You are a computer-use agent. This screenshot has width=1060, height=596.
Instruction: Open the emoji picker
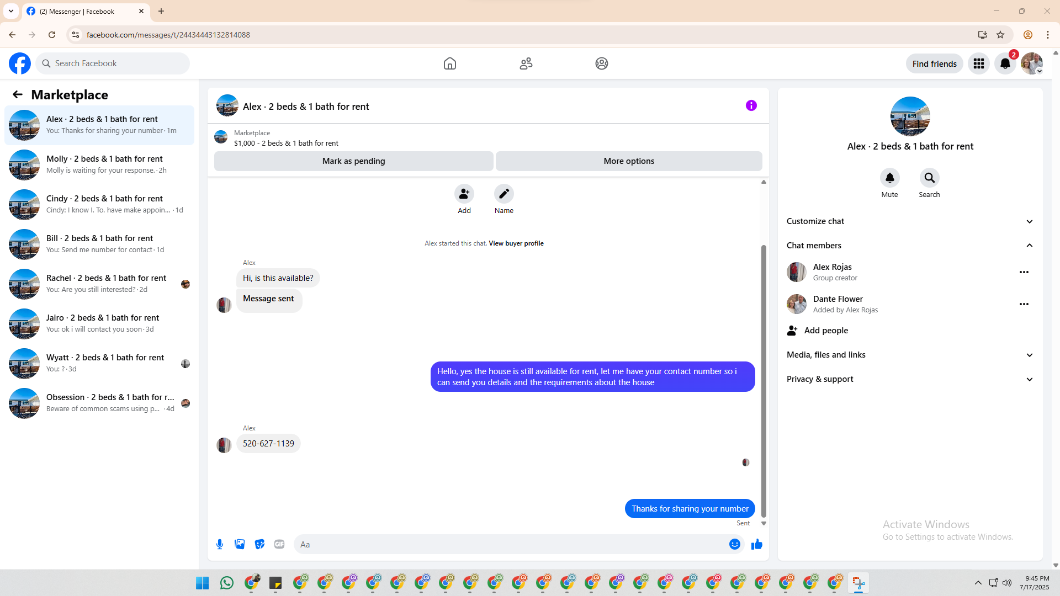pyautogui.click(x=735, y=544)
